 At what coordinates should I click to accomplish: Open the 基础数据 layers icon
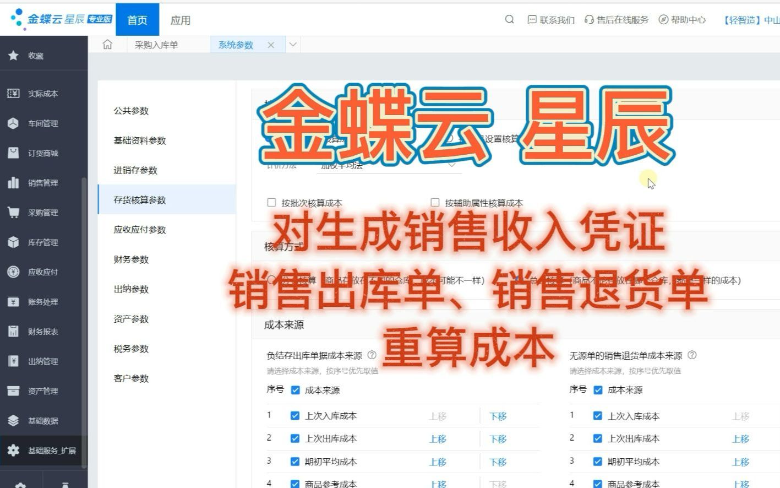tap(13, 421)
